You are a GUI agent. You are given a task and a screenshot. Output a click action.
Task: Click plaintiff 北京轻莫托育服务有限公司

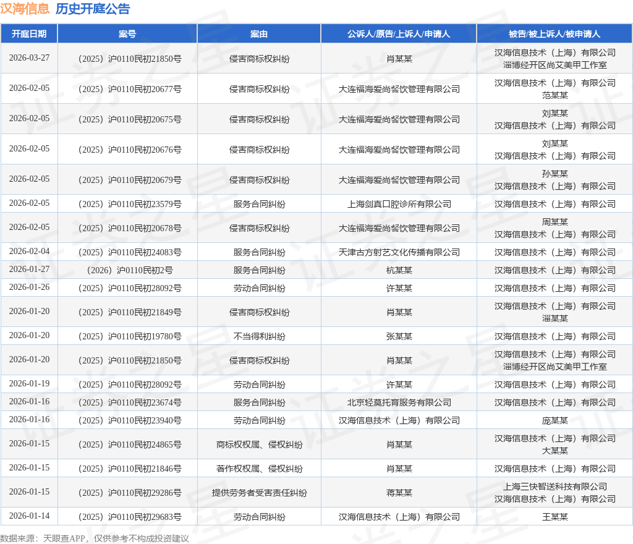pos(399,403)
